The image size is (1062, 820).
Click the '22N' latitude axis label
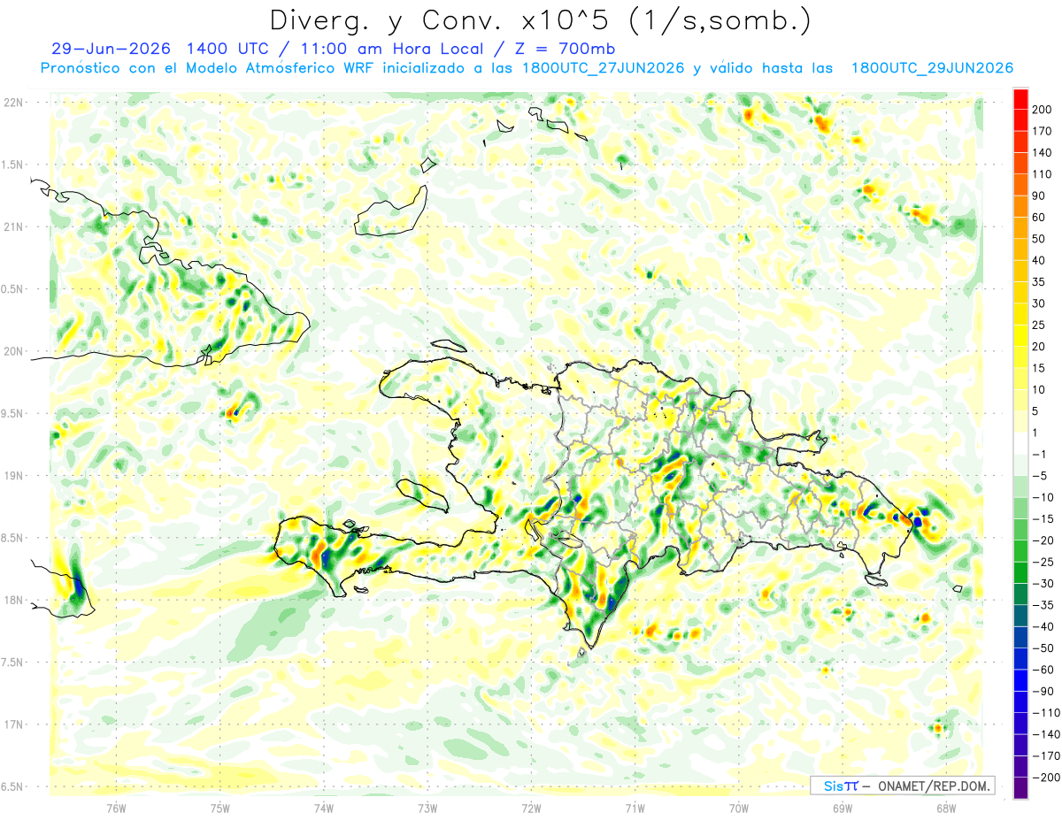[13, 102]
